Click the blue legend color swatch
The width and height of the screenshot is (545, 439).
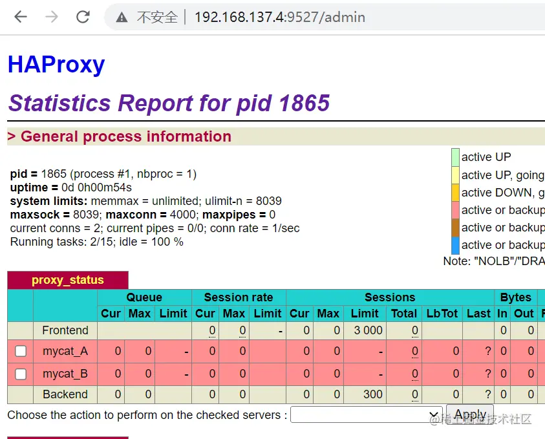pos(455,246)
